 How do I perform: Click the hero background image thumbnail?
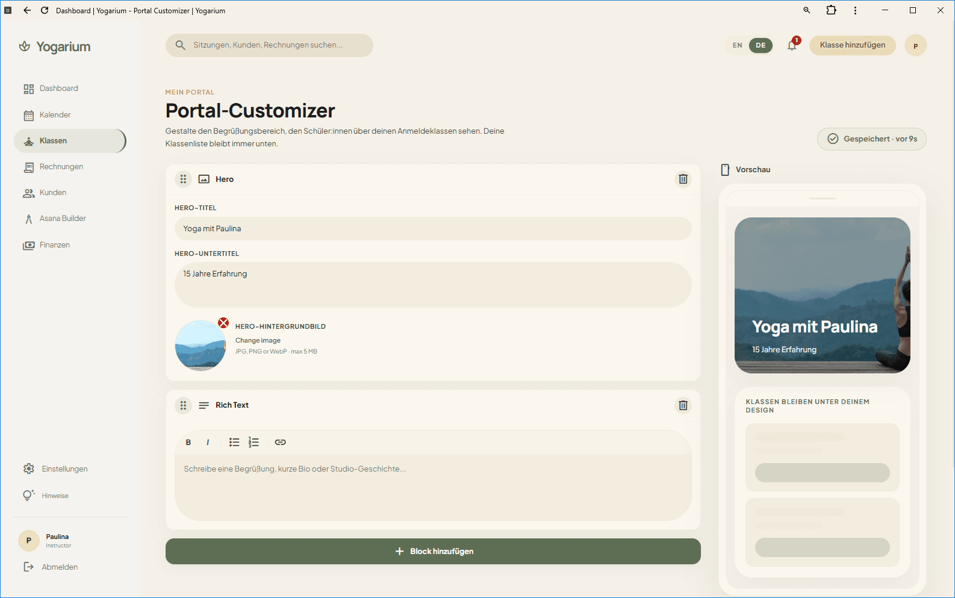[200, 346]
